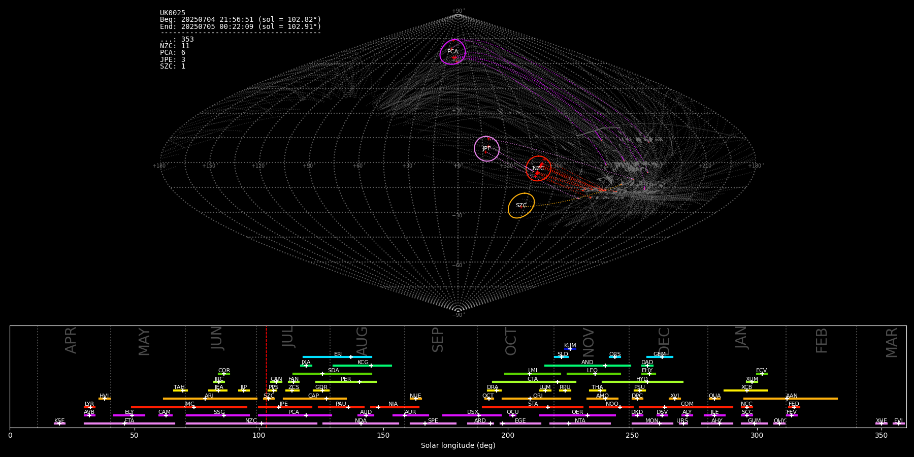The image size is (914, 457).
Task: Click the AAN orange shower bar
Action: click(791, 399)
